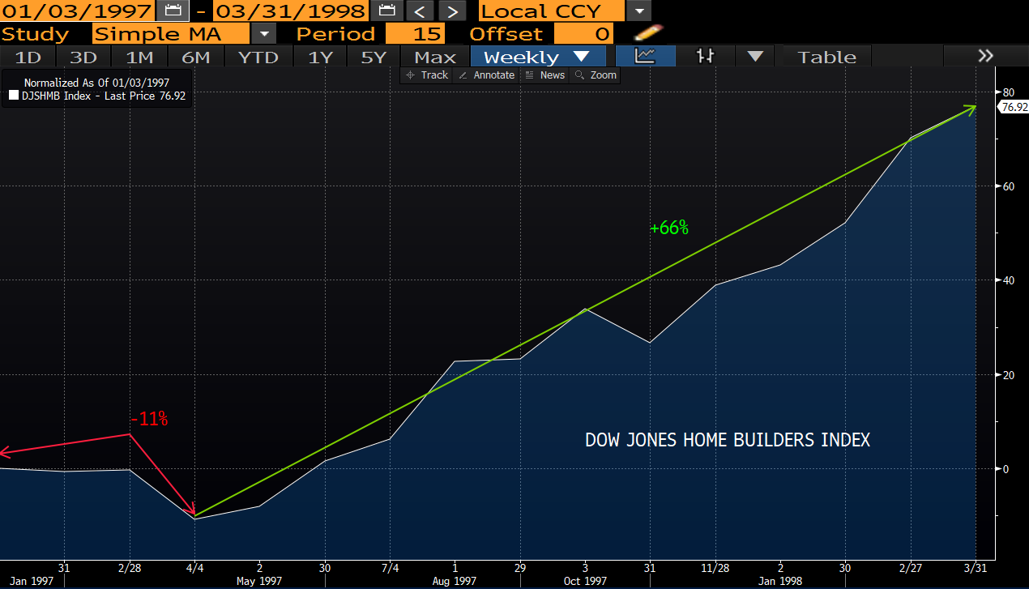
Task: Click the Simple MA study field
Action: point(172,34)
